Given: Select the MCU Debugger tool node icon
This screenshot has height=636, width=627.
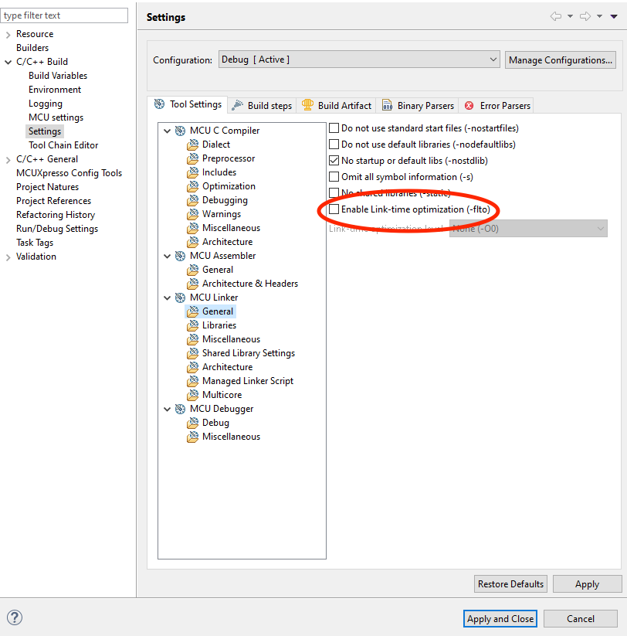Looking at the screenshot, I should 179,408.
